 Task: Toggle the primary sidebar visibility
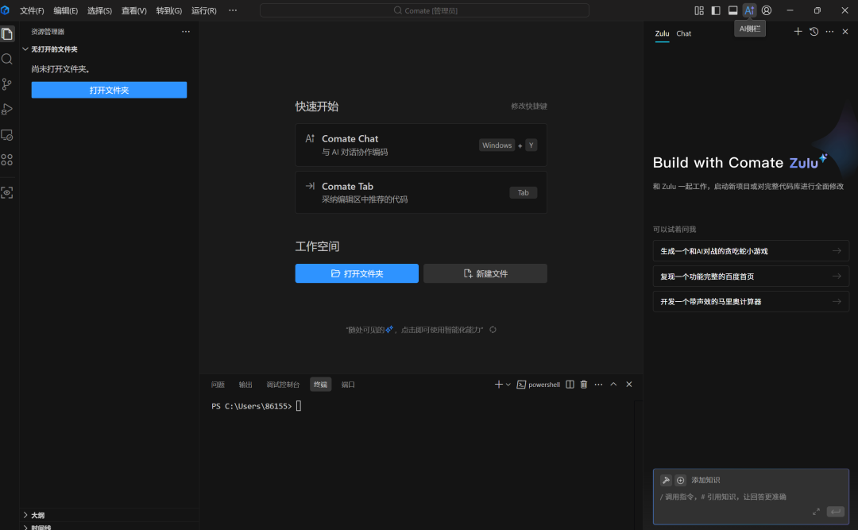coord(716,10)
